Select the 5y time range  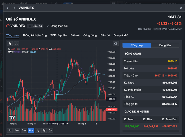point(50,130)
